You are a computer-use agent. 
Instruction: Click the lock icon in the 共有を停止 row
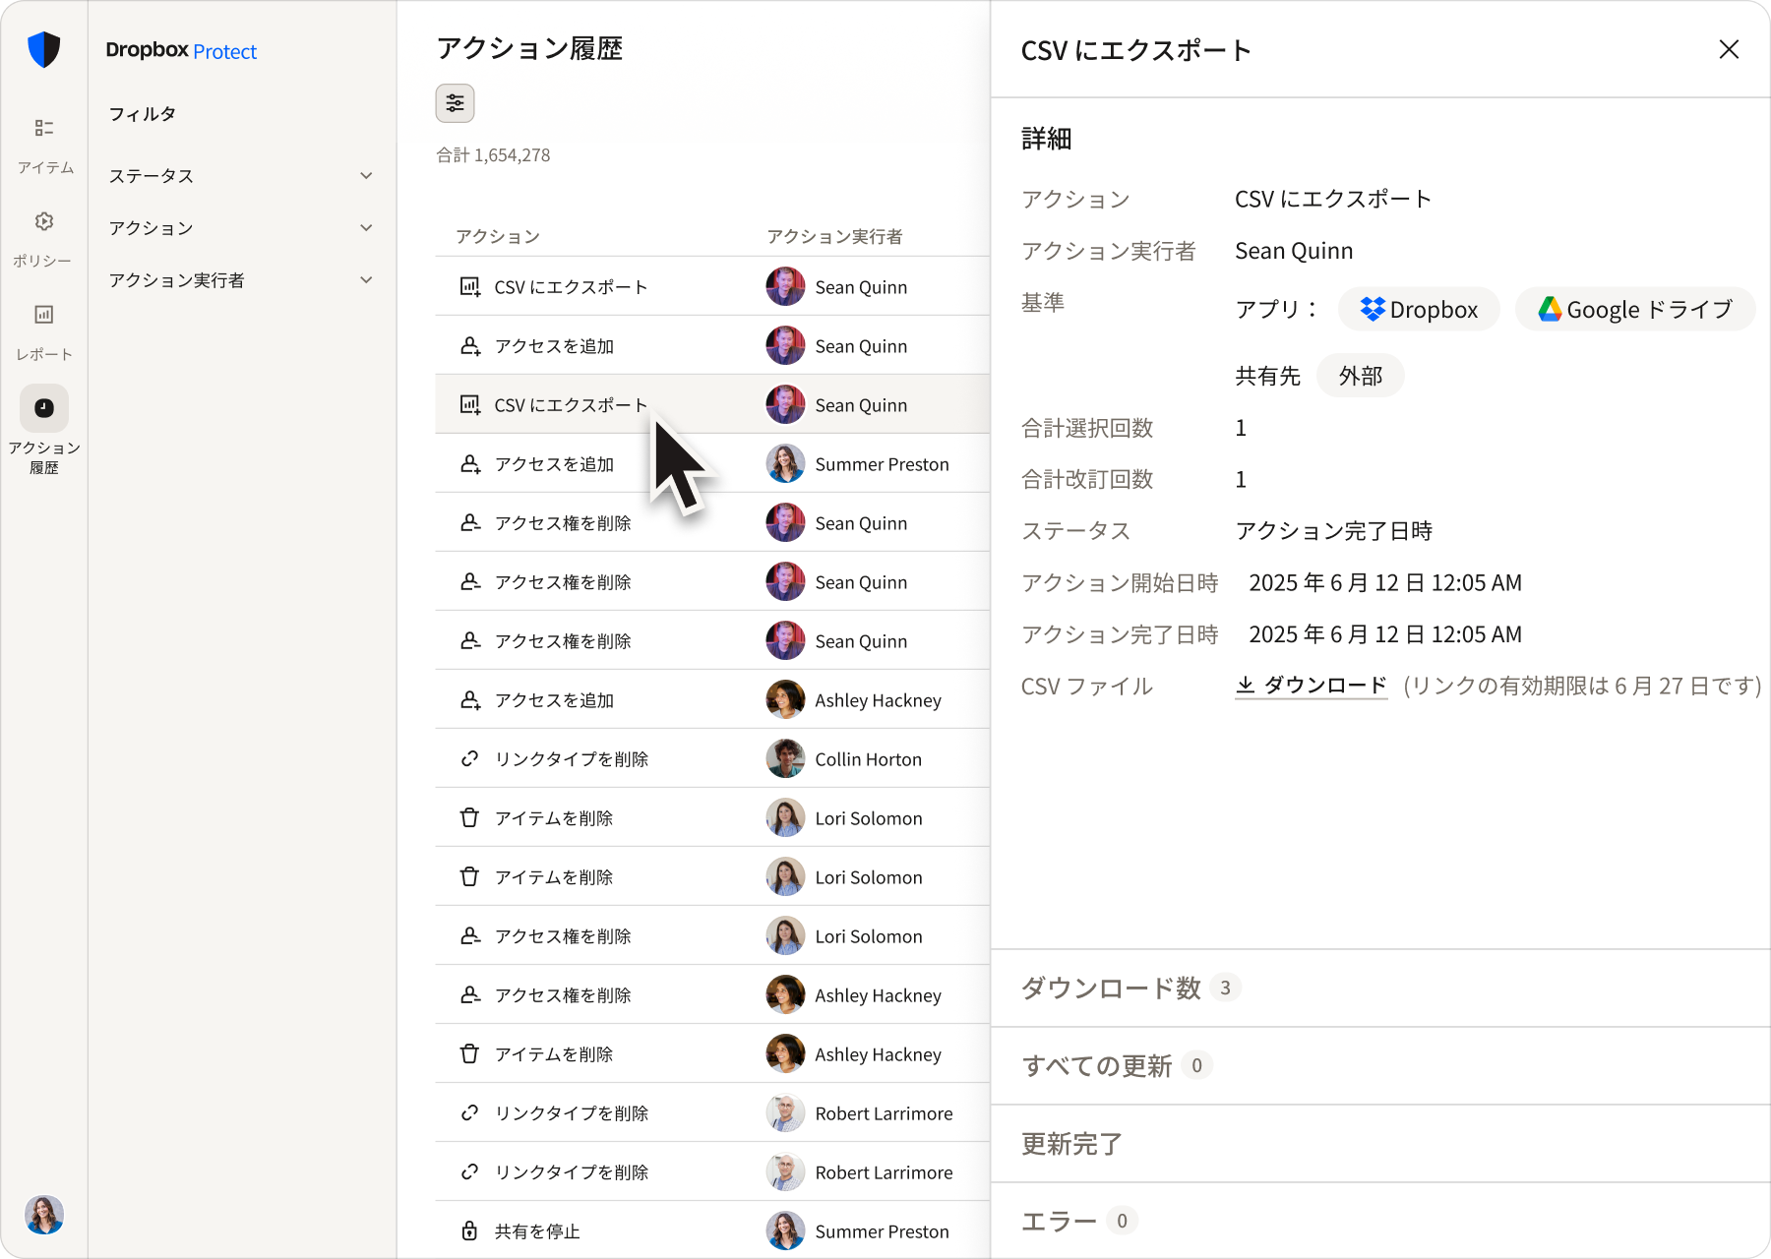[470, 1231]
